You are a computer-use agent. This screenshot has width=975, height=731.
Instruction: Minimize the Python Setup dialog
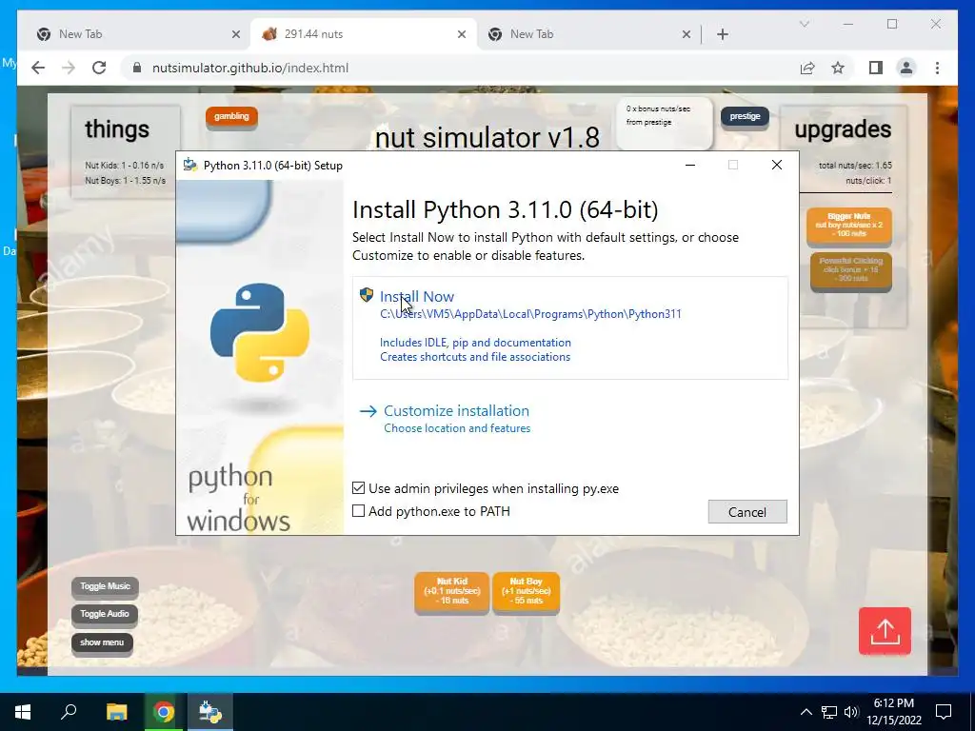pos(690,166)
